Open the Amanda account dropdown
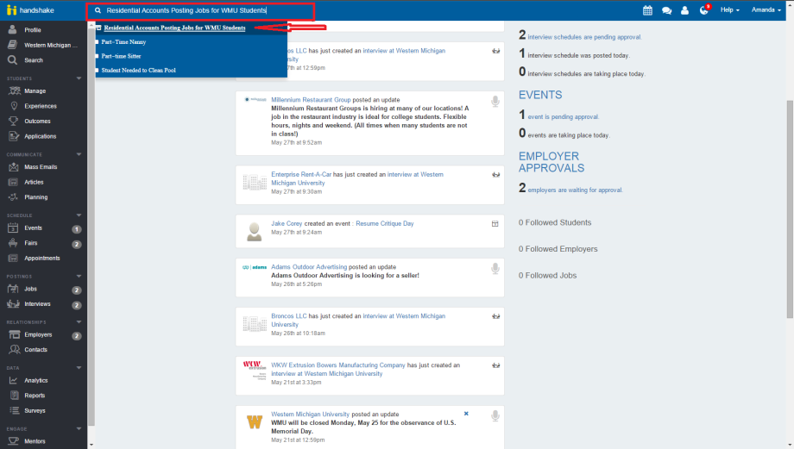 pos(766,10)
